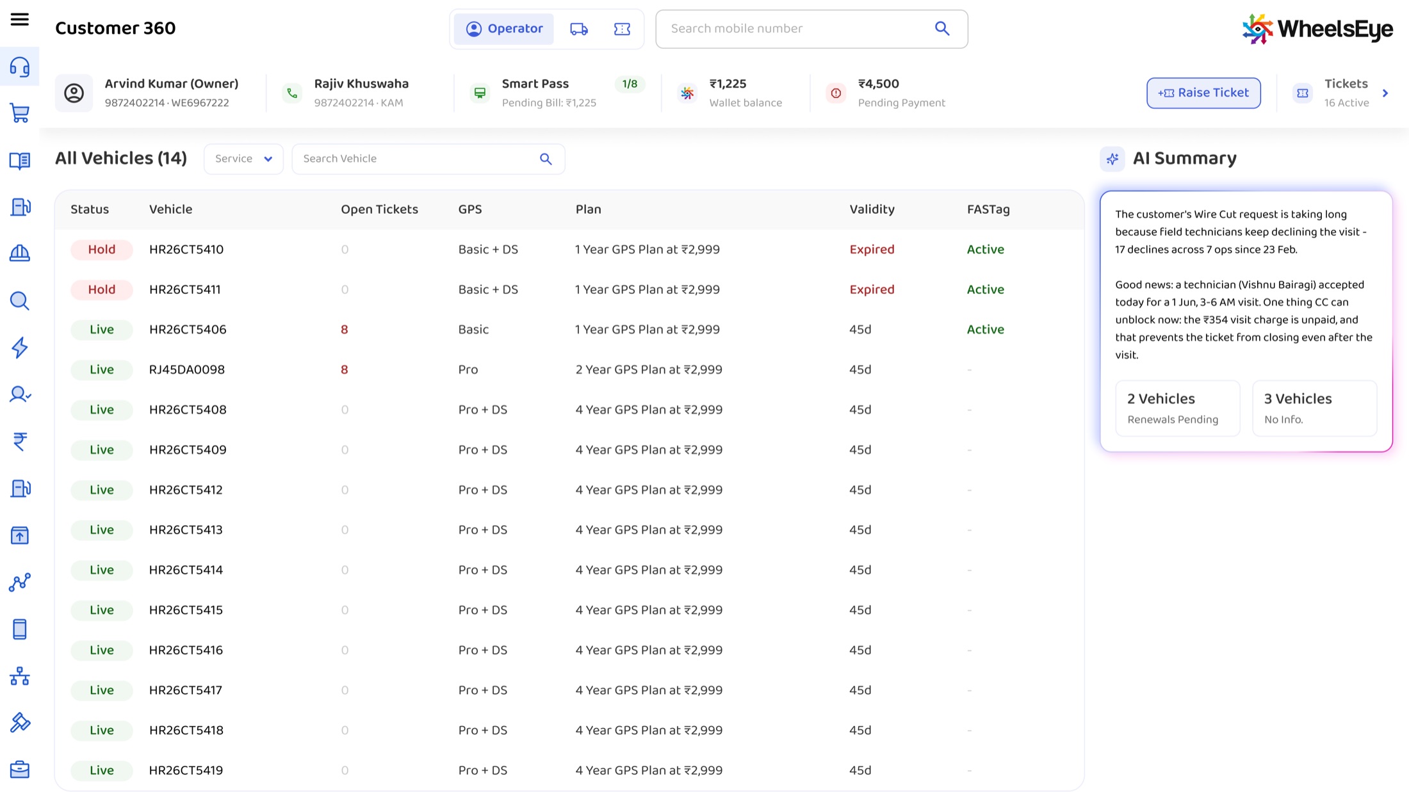
Task: Open the gavel icon in sidebar
Action: (x=20, y=723)
